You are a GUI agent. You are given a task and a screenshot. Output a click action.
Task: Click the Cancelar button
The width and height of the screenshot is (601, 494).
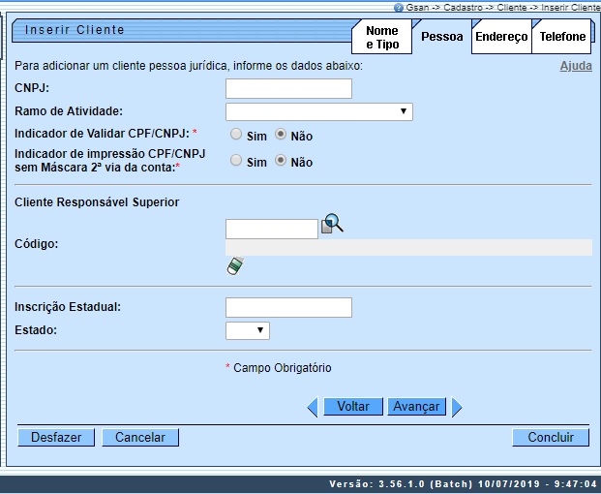pyautogui.click(x=140, y=438)
